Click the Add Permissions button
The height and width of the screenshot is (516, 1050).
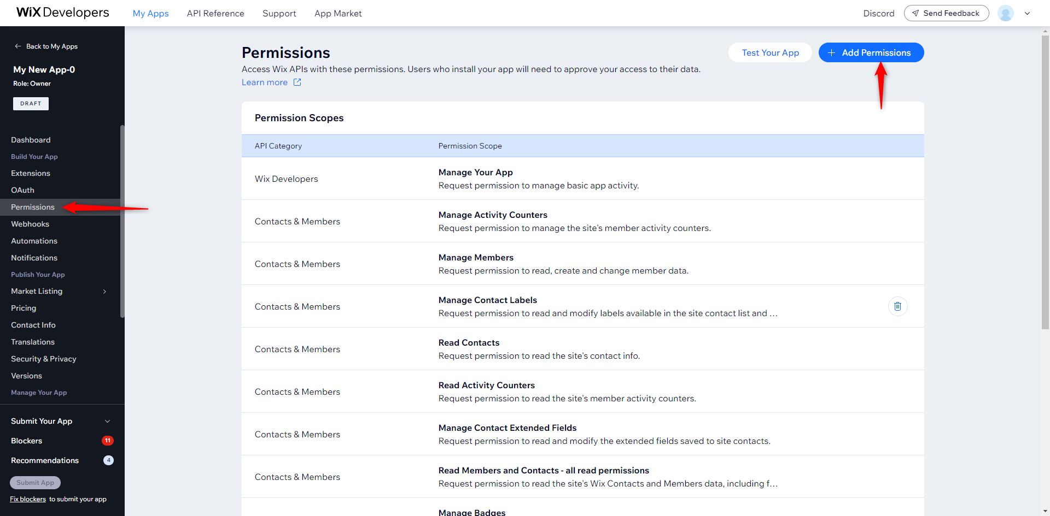point(871,52)
